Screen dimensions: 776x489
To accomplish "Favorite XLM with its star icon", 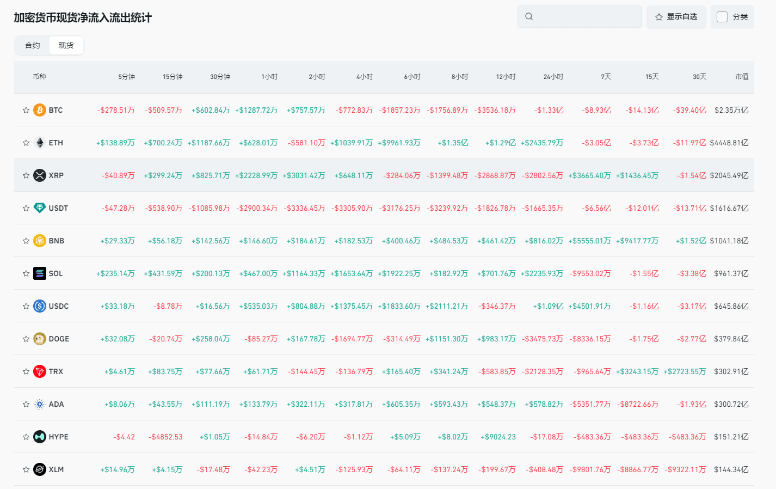I will click(x=26, y=469).
